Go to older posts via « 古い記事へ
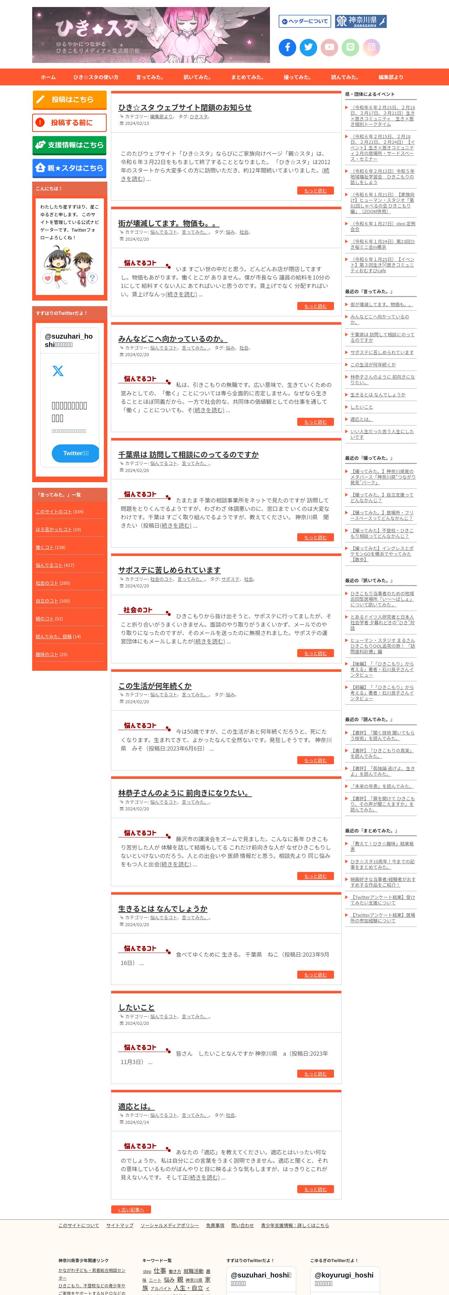Image resolution: width=449 pixels, height=1295 pixels. pyautogui.click(x=131, y=1210)
